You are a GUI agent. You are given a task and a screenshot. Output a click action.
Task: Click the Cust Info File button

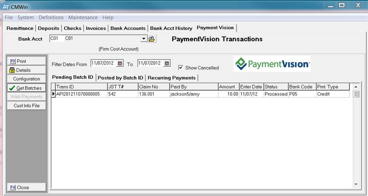26,106
